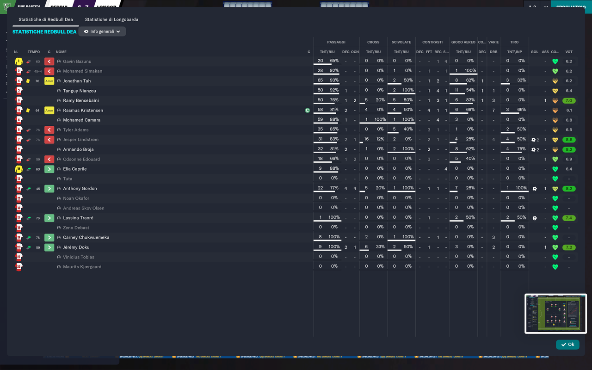
Task: Sort by the VOT rating column header
Action: click(x=569, y=52)
